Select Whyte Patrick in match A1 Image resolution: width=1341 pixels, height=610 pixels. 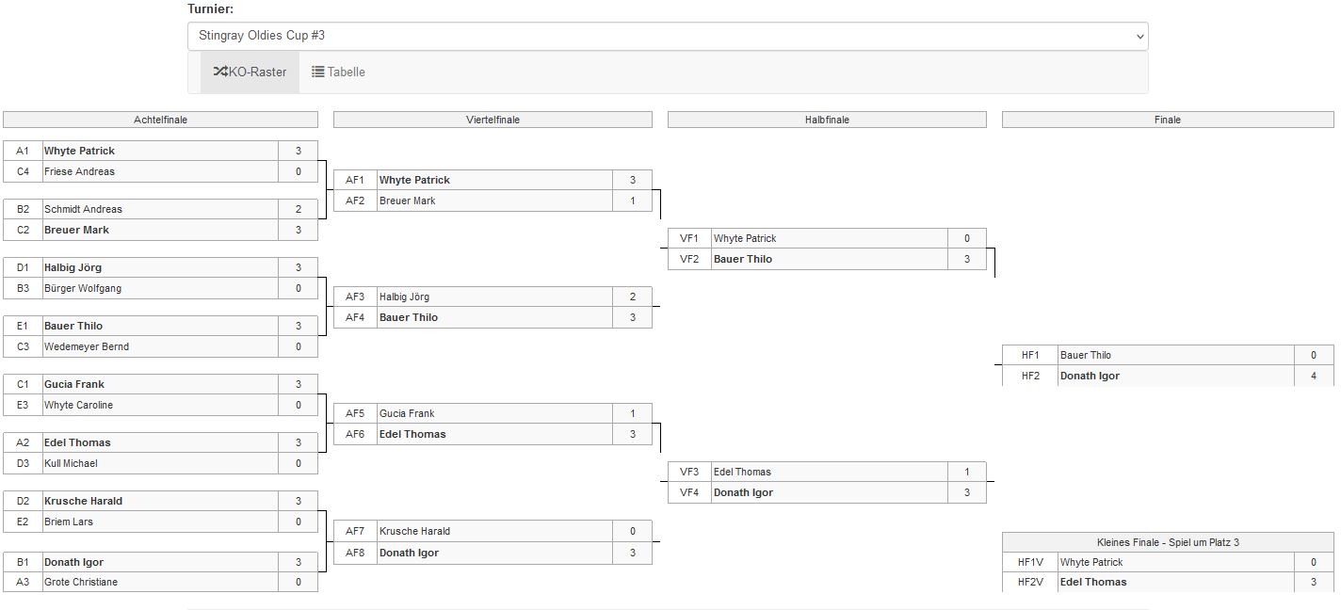coord(79,151)
